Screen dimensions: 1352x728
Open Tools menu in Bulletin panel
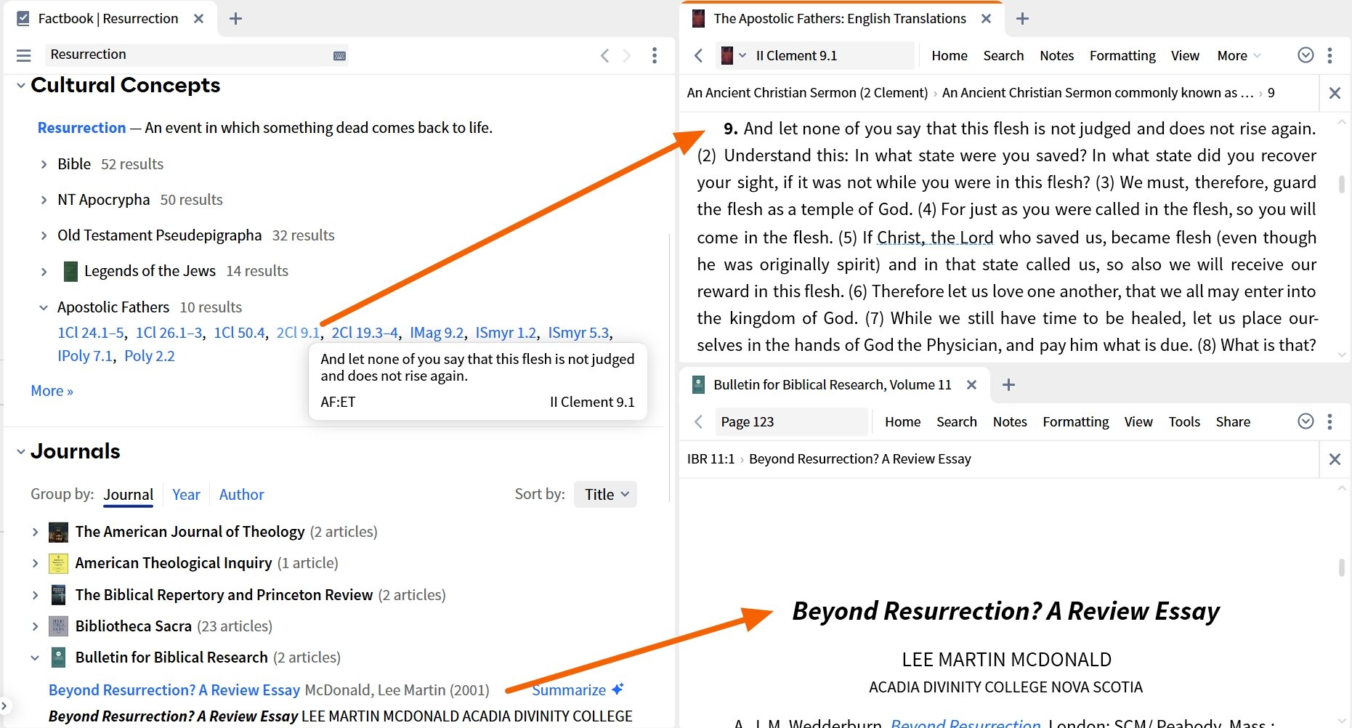[1184, 421]
